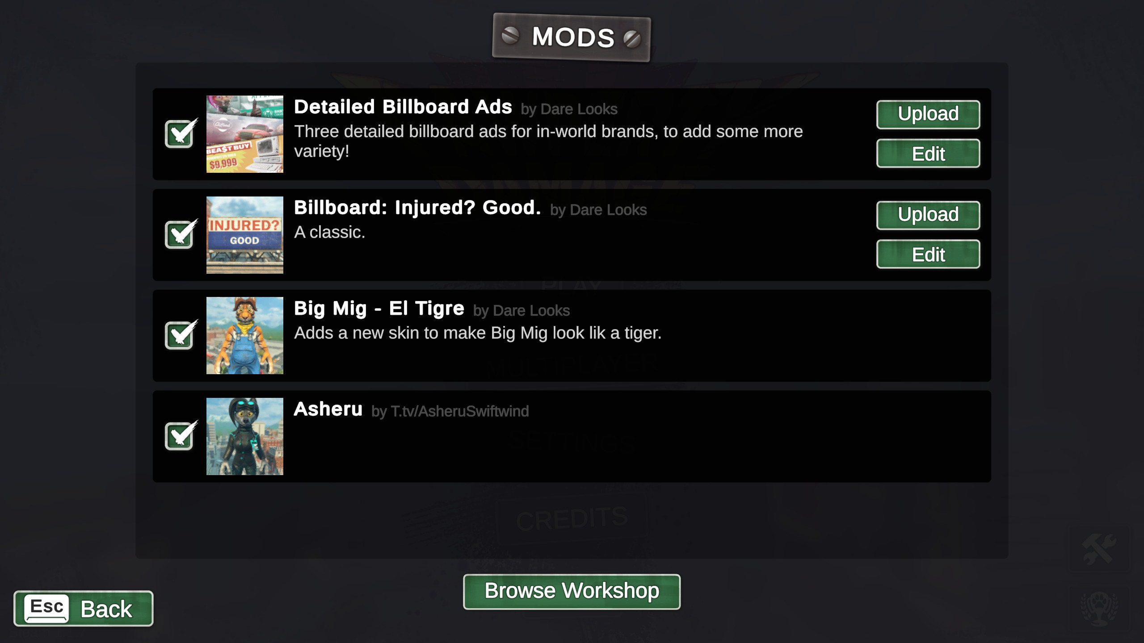This screenshot has height=643, width=1144.
Task: Click CREDITS watermark text area
Action: click(x=571, y=518)
